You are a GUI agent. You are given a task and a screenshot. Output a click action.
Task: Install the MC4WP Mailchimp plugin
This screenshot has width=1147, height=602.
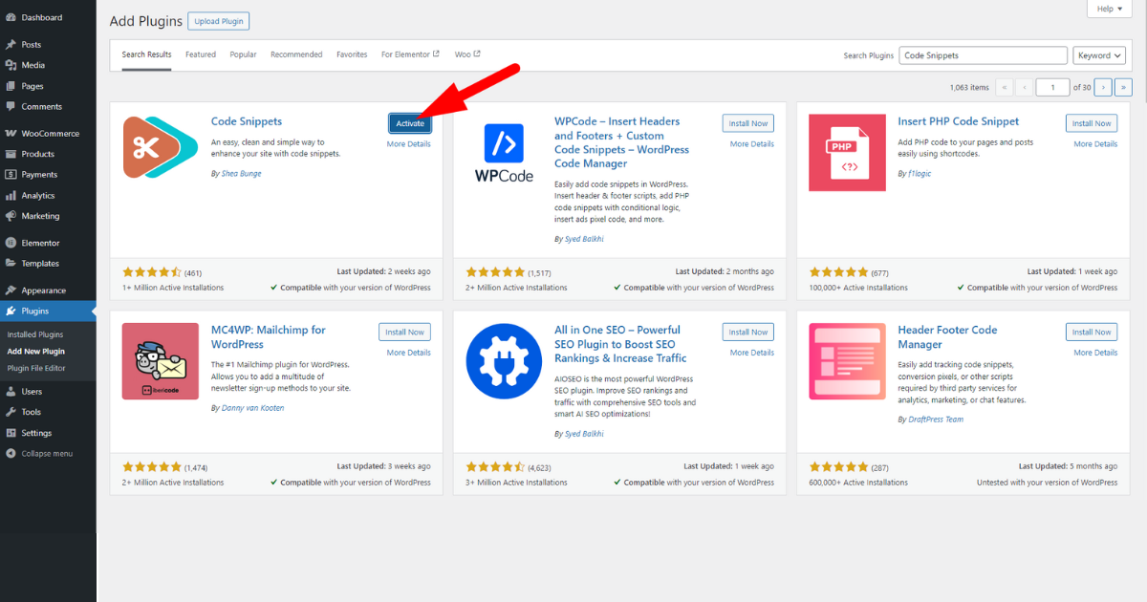[x=405, y=332]
